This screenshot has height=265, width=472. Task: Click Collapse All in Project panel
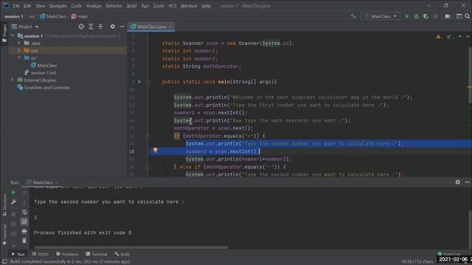tap(100, 26)
